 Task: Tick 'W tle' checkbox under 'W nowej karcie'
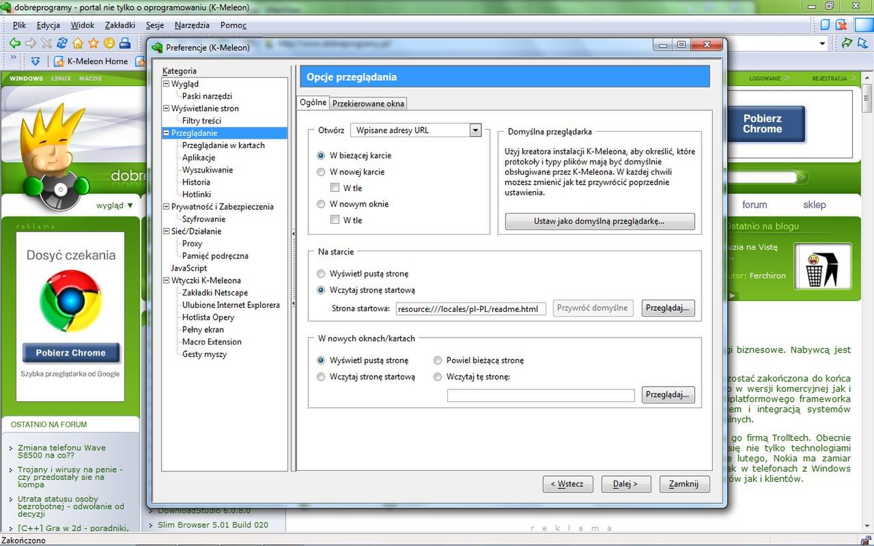pos(335,188)
